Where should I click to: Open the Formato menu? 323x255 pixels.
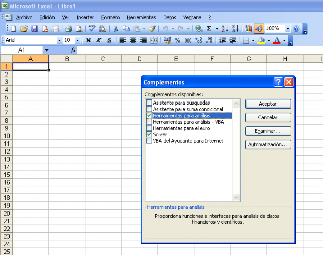click(x=111, y=18)
